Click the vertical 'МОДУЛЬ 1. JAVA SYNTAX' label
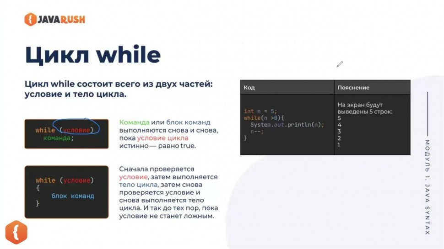Viewport: 444px width, 249px height. [428, 187]
